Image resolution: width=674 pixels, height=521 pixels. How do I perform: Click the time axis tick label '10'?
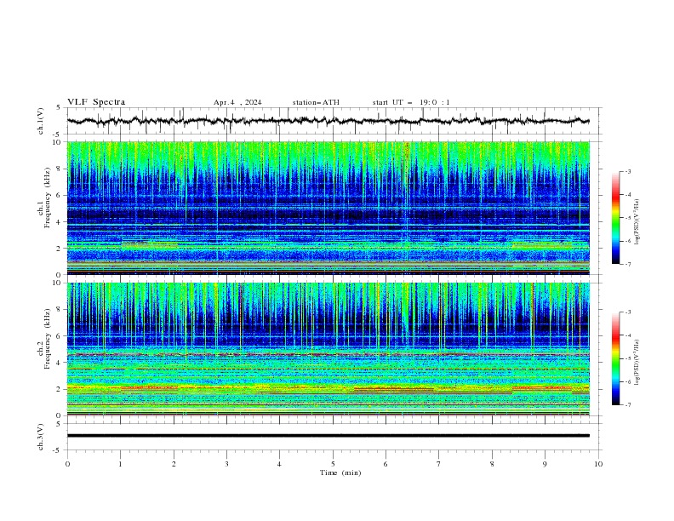pyautogui.click(x=598, y=464)
